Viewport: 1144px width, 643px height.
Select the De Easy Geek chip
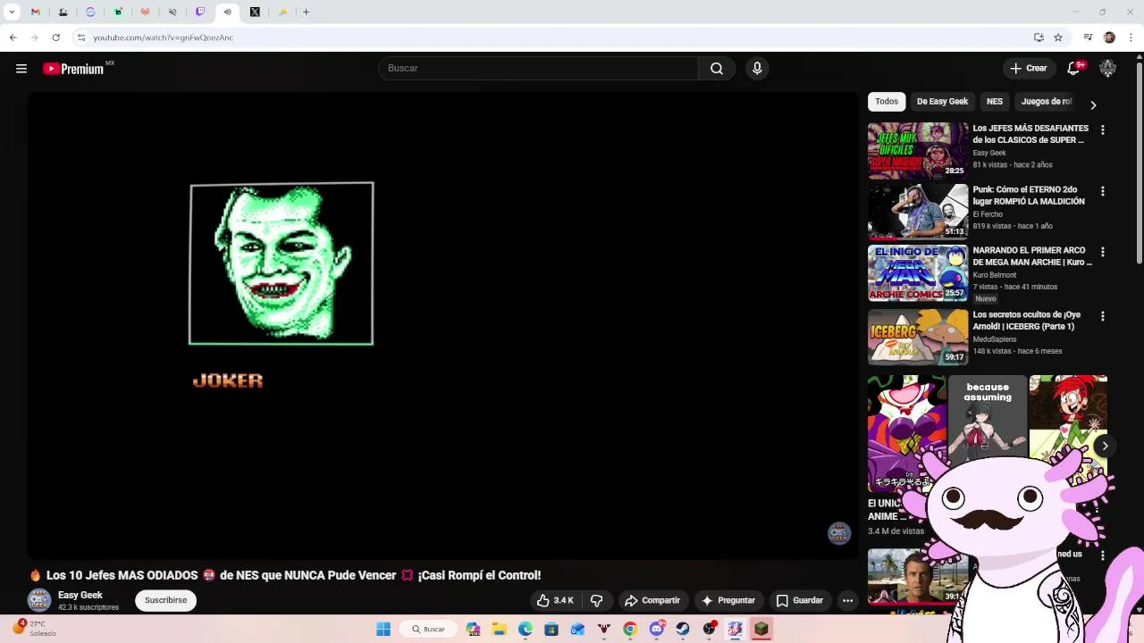click(942, 102)
